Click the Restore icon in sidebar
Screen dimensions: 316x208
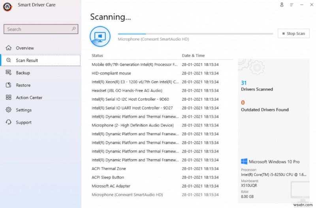coord(8,85)
